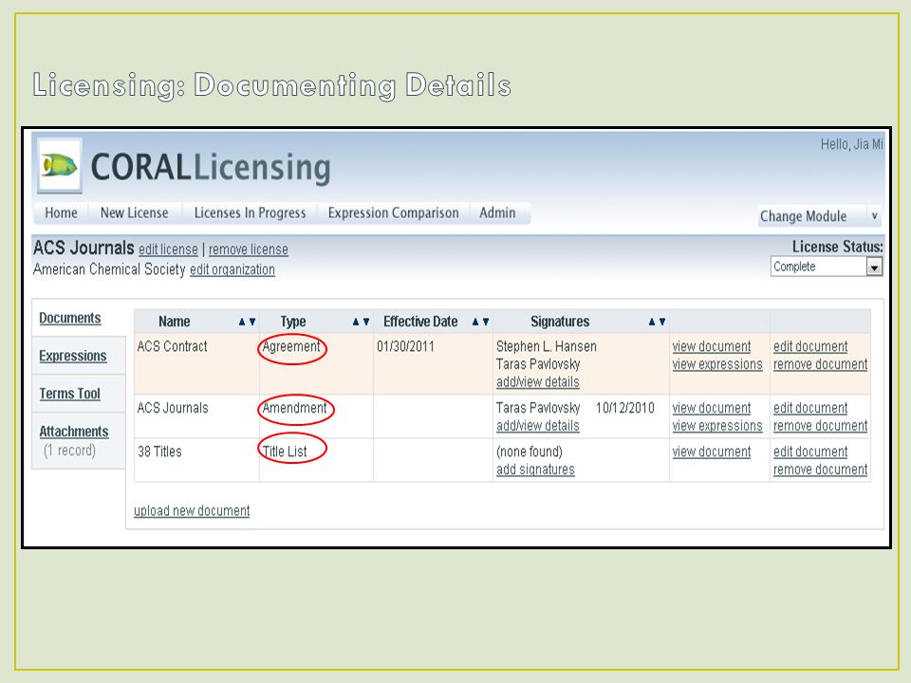
Task: Sort Name column ascending arrow
Action: pyautogui.click(x=242, y=322)
